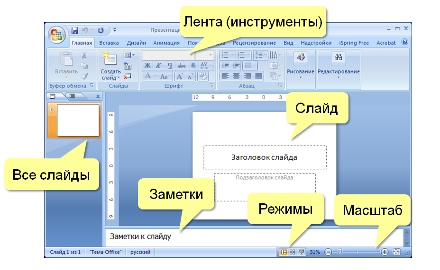Click the Создать слайд new slide icon
This screenshot has width=440, height=270.
[110, 59]
